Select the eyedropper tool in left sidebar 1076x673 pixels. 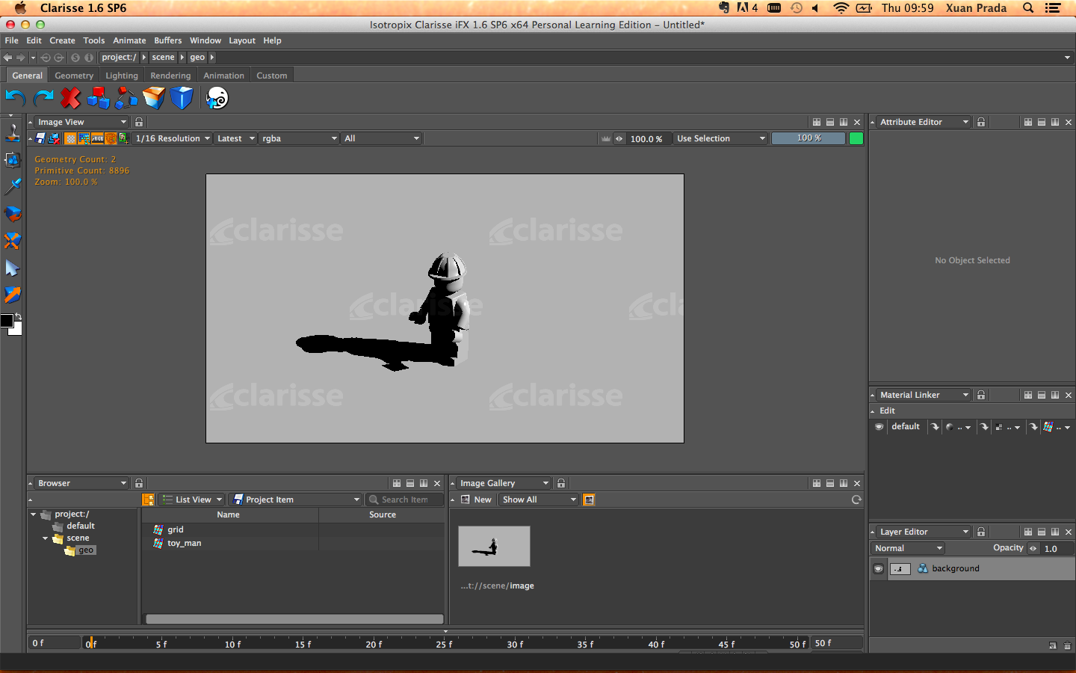coord(13,186)
